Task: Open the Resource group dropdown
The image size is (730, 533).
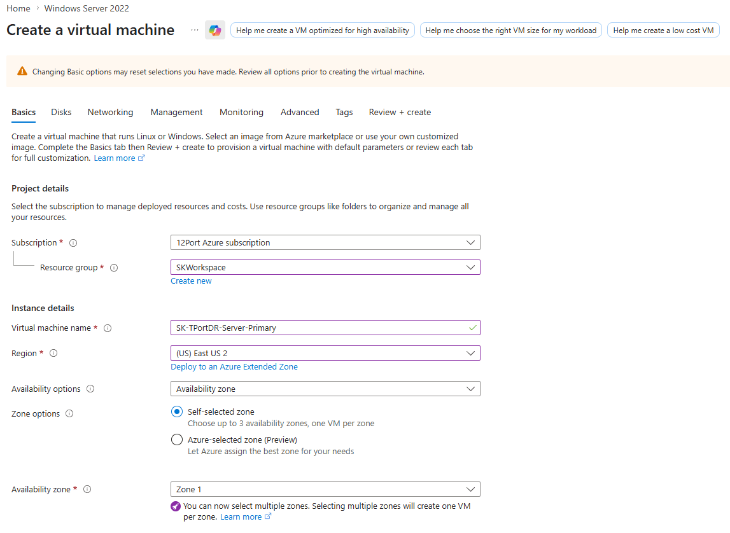Action: pyautogui.click(x=325, y=267)
